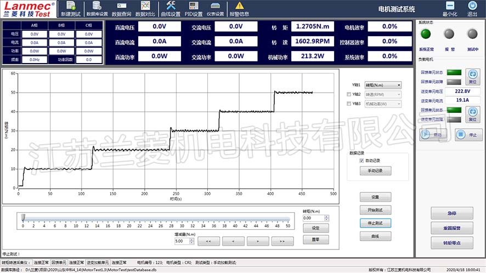Click the 转矩(N.m) value input field
Screen dimensions: 486x273
314,218
